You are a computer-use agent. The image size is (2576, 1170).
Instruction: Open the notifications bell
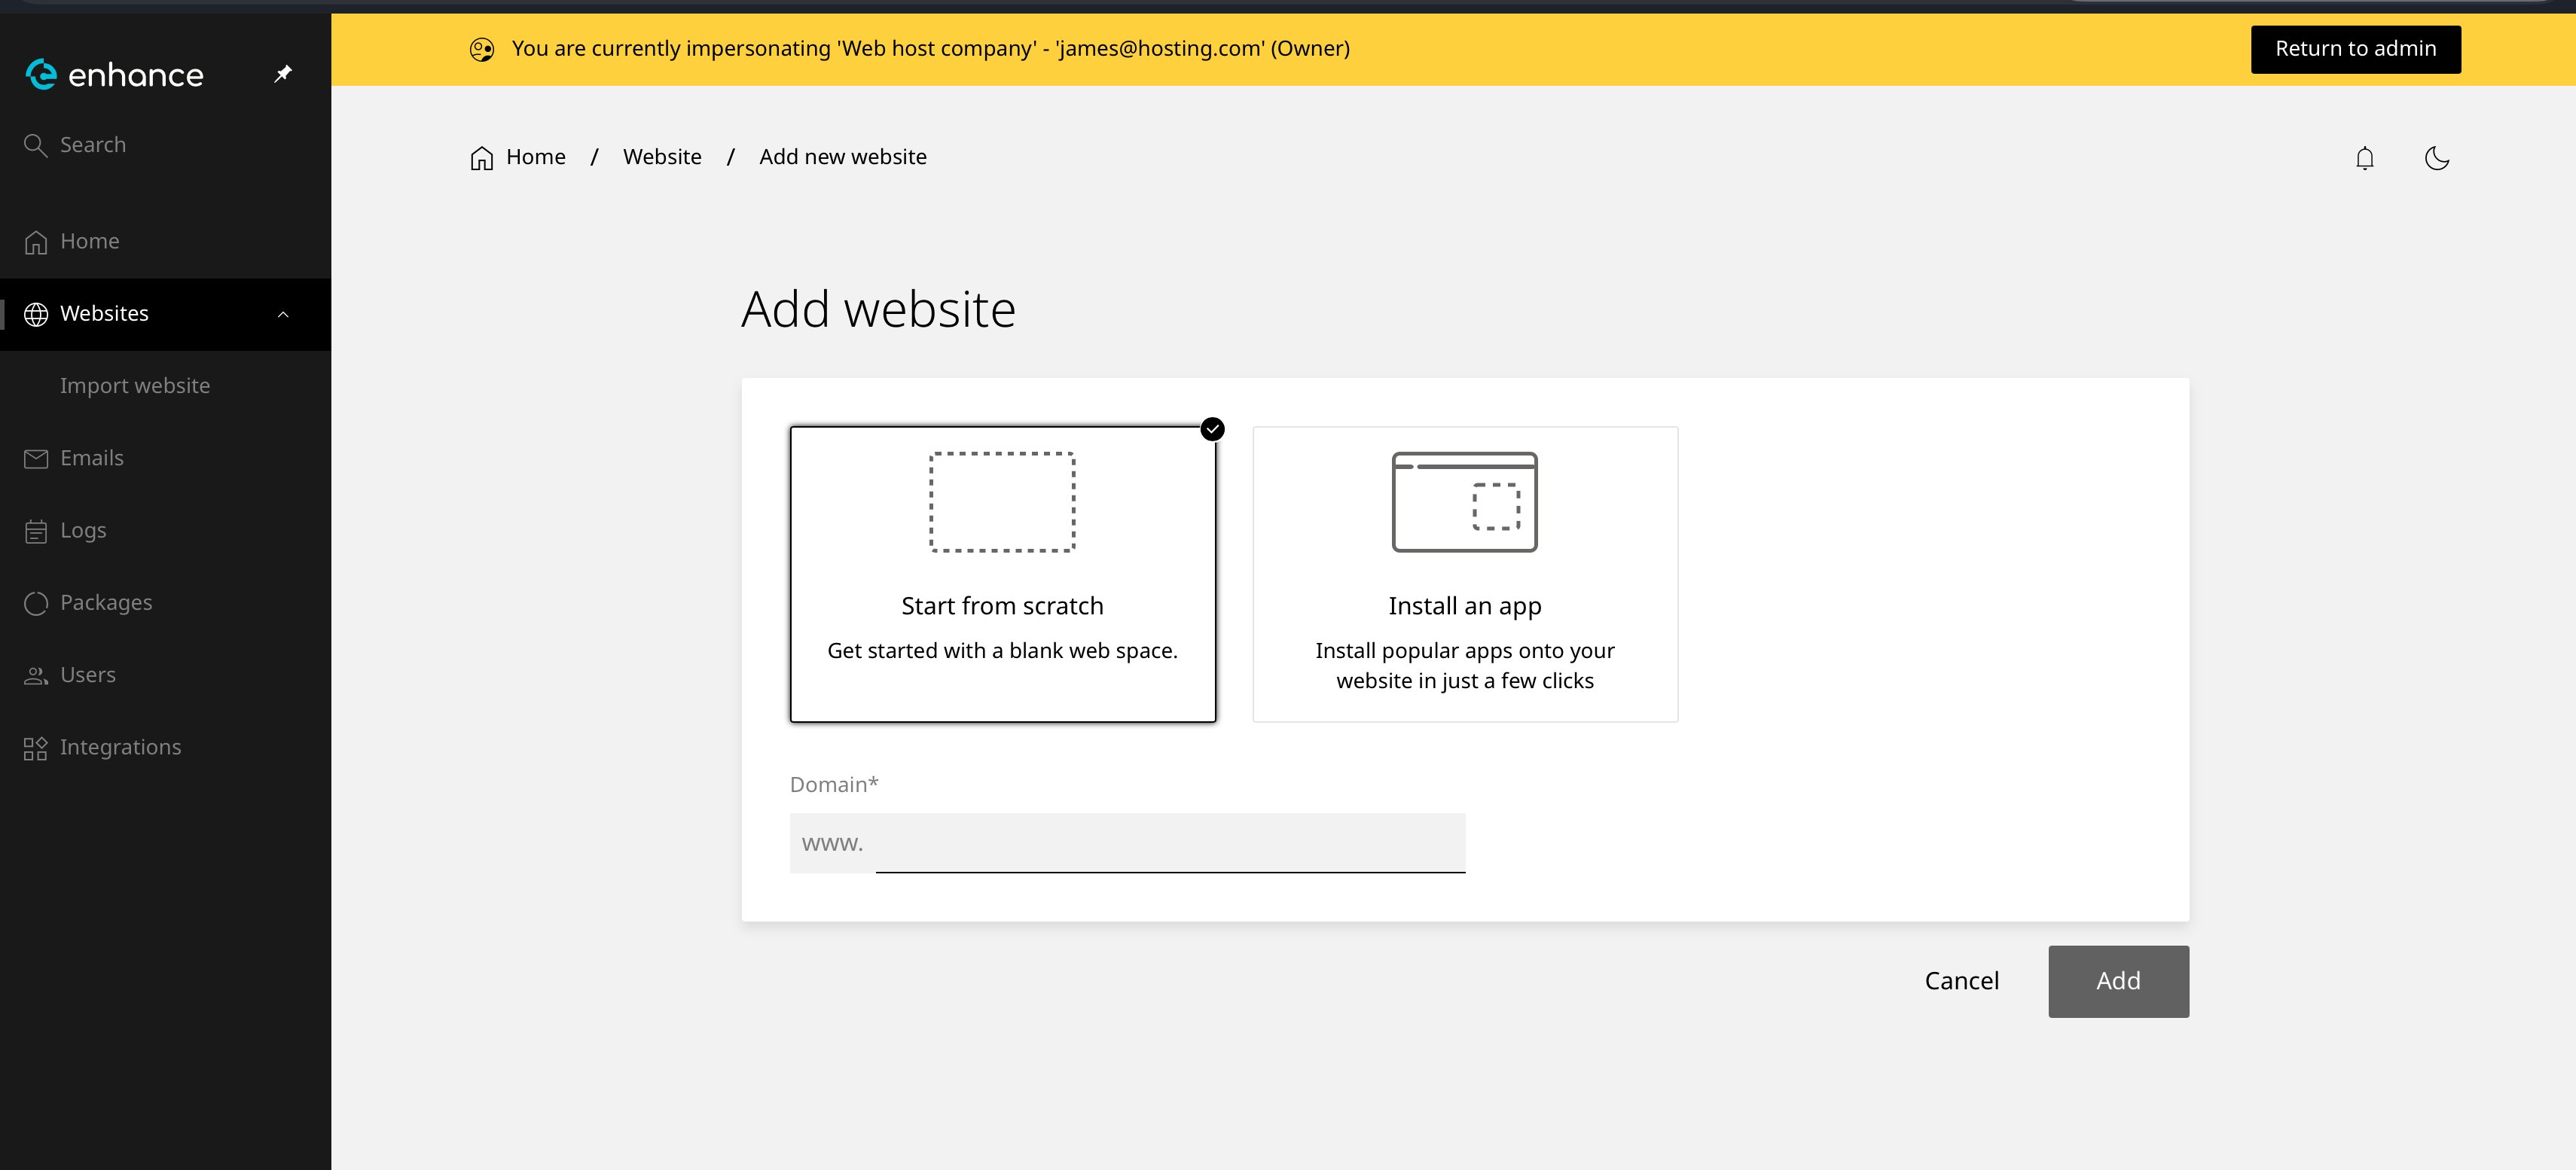(2364, 158)
